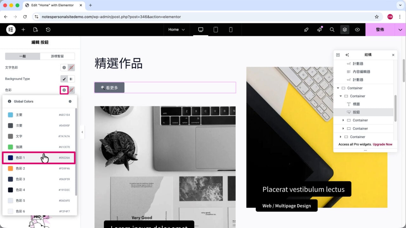Switch to mobile preview mode

(231, 29)
